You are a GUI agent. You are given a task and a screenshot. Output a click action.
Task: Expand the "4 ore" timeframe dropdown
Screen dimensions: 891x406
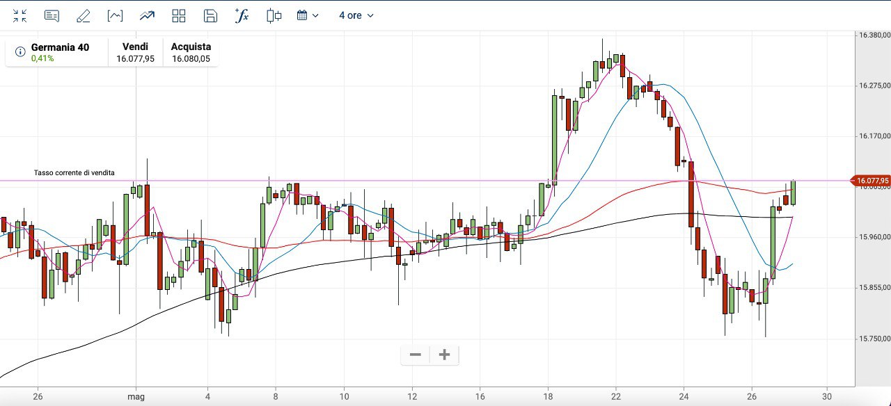point(356,15)
